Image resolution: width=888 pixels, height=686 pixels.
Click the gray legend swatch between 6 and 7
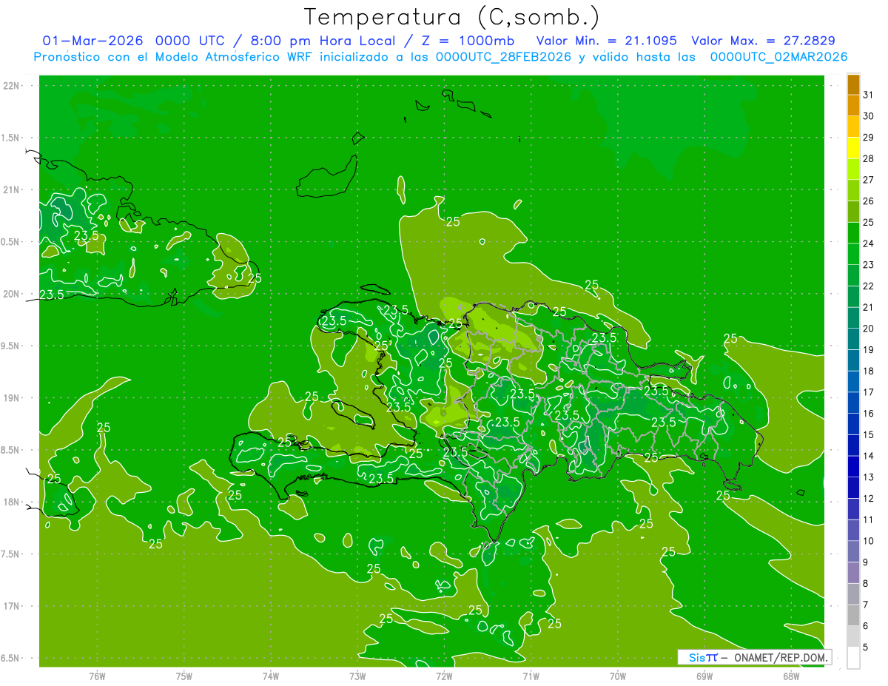(x=853, y=615)
